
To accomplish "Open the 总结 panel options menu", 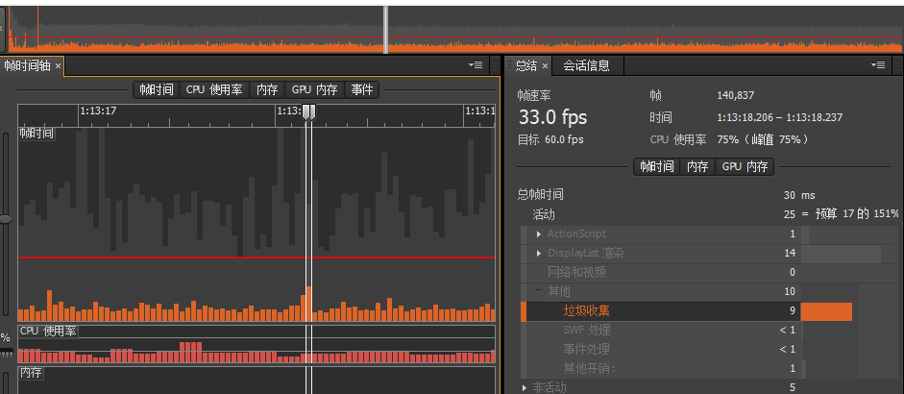I will (x=879, y=65).
